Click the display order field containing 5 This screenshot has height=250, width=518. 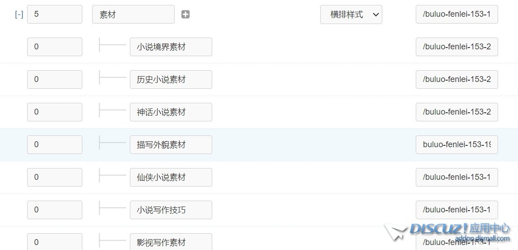54,14
